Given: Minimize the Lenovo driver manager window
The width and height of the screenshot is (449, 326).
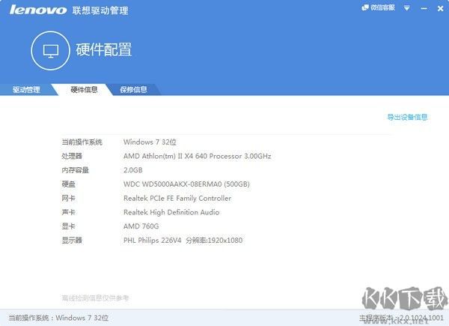Looking at the screenshot, I should [424, 8].
